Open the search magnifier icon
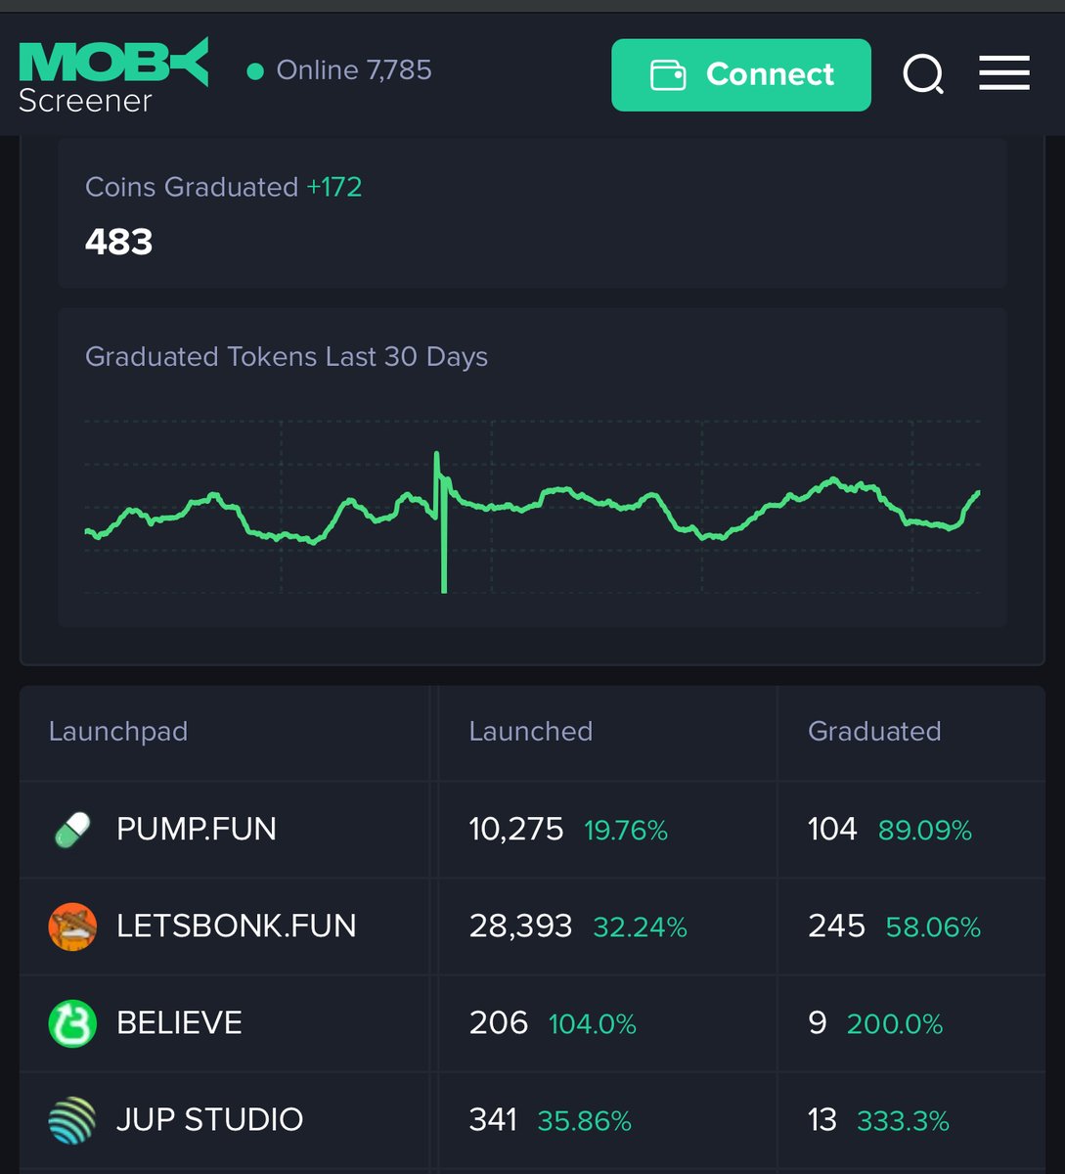Viewport: 1065px width, 1174px height. click(x=923, y=74)
